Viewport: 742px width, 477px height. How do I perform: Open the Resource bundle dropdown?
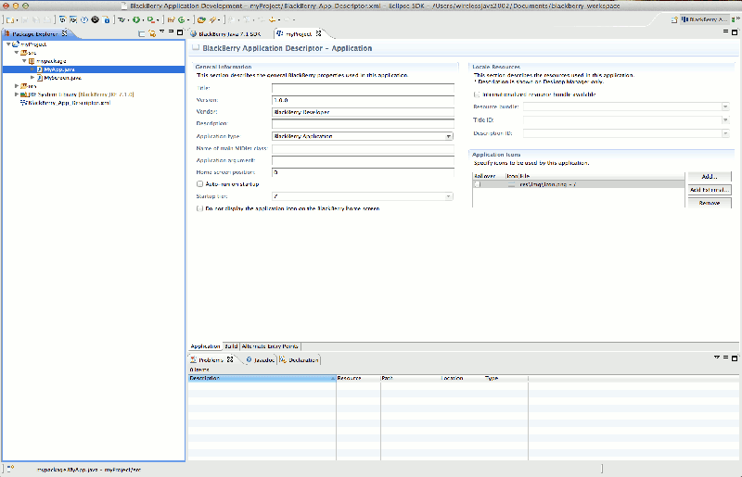(725, 107)
